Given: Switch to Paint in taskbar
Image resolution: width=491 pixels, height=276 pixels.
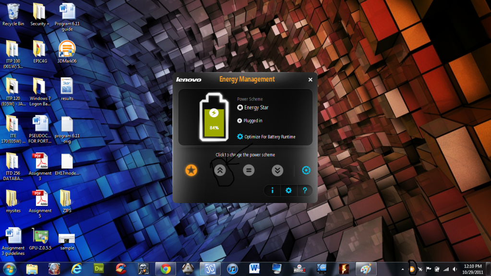Looking at the screenshot, I should (x=366, y=269).
